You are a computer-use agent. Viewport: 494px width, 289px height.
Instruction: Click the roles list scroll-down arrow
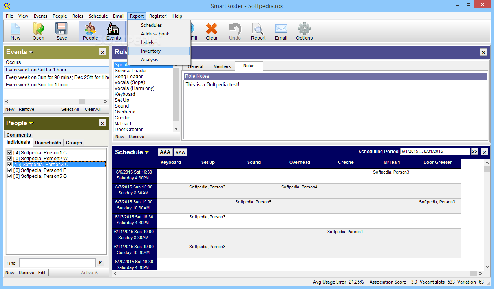point(176,129)
